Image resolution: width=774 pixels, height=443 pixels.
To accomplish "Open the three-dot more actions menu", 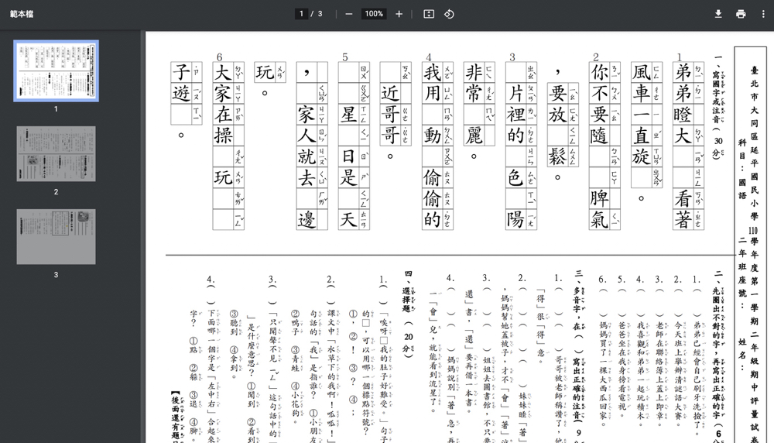I will [x=763, y=14].
